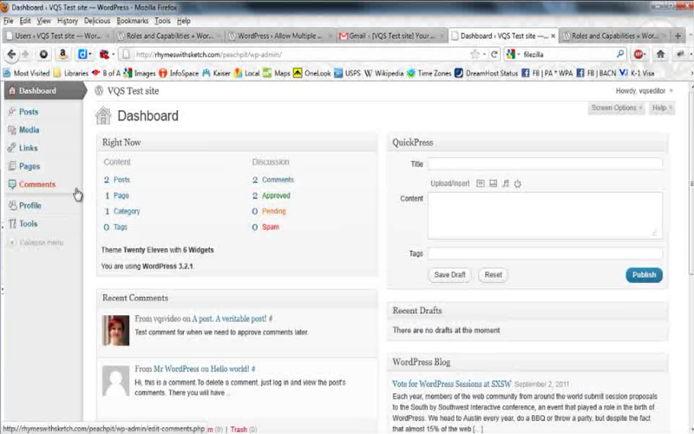
Task: Click the QuickPress Title input field
Action: [545, 164]
